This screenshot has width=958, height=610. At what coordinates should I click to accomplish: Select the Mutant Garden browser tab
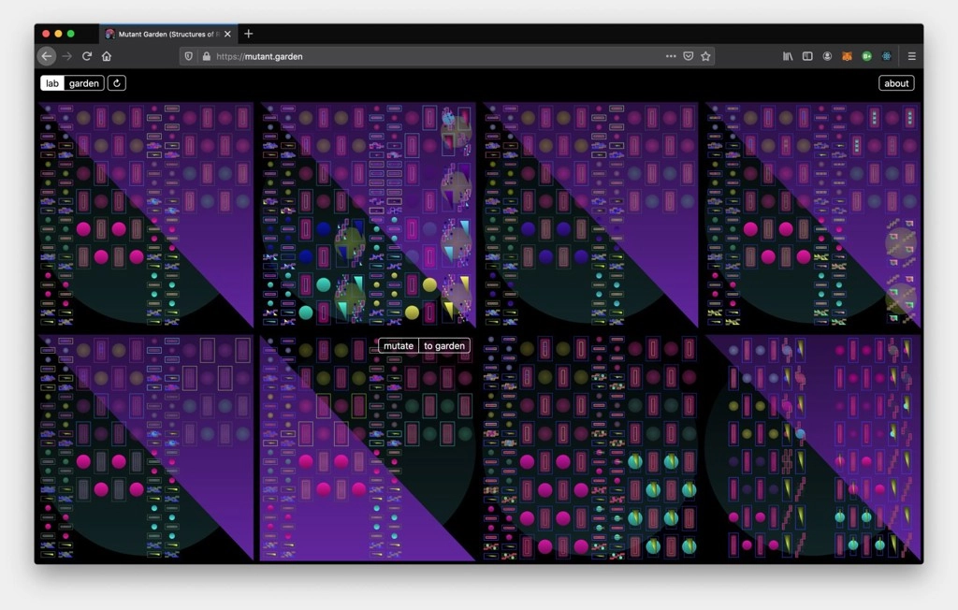(168, 35)
